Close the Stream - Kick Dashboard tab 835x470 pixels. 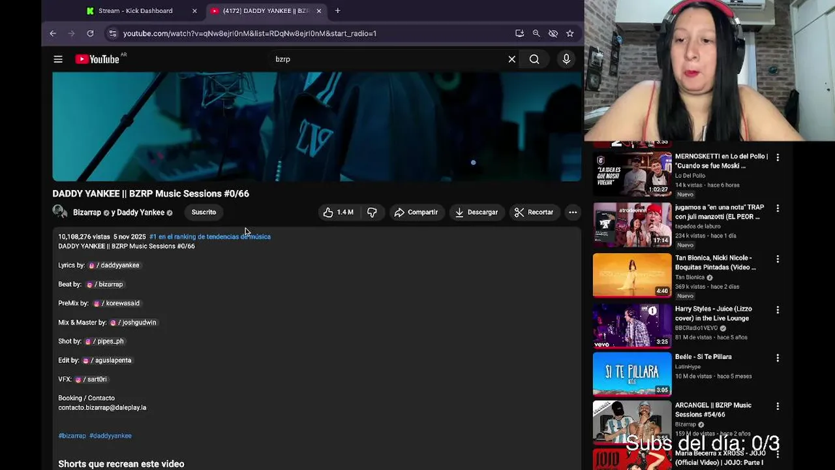(194, 11)
